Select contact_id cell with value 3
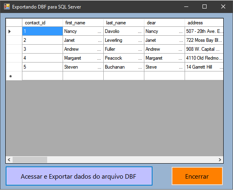 (43, 49)
